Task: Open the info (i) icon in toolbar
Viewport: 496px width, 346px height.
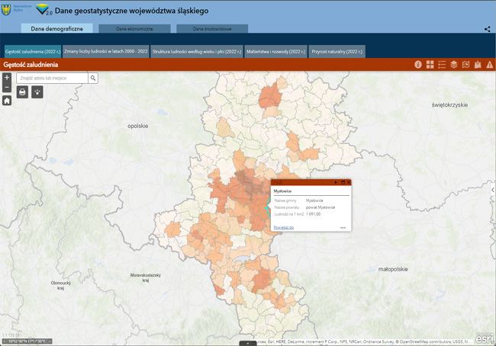Action: click(418, 65)
